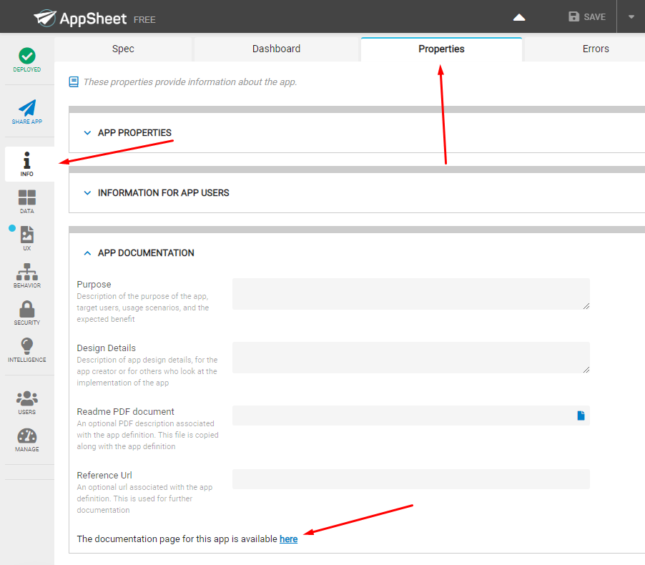Open the Security lock section

point(26,313)
